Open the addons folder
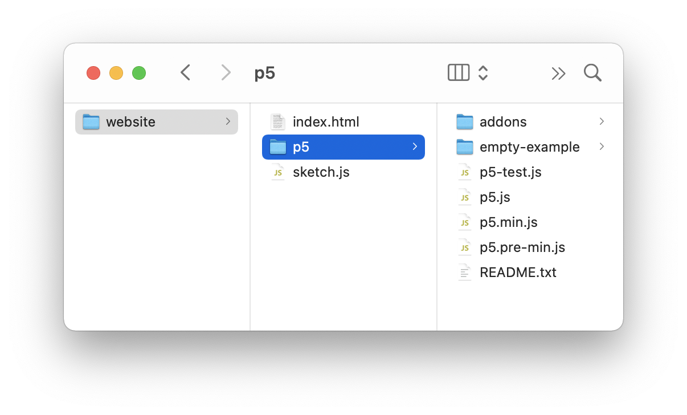 pyautogui.click(x=503, y=122)
